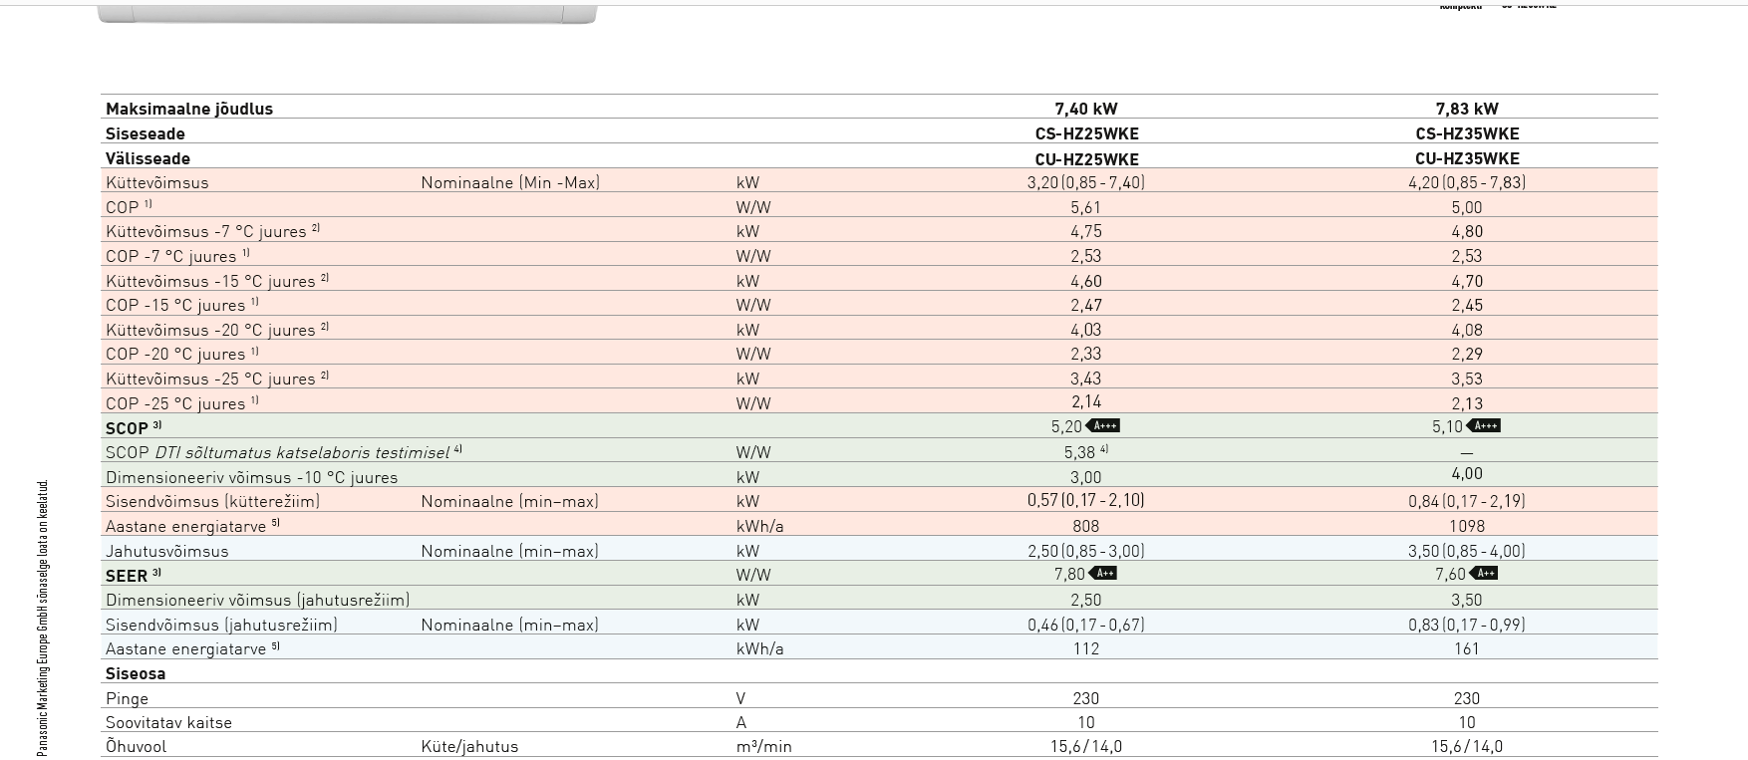This screenshot has width=1748, height=760.
Task: Select 'Sisendvõimsus (kütterežiim)' label
Action: pyautogui.click(x=212, y=501)
